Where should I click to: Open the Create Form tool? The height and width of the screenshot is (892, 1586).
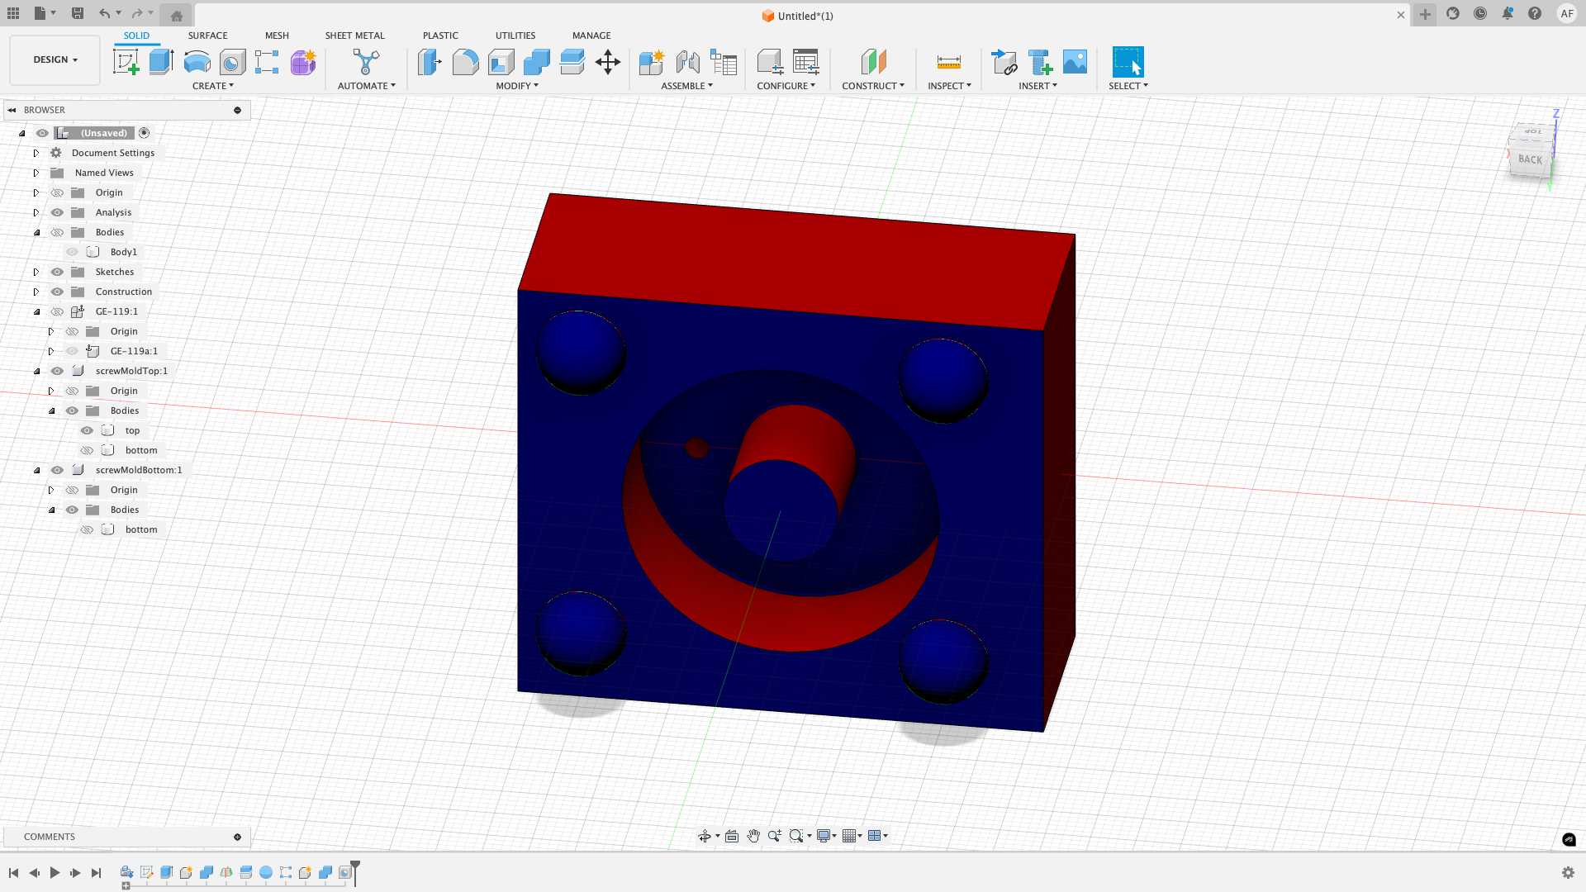(303, 62)
